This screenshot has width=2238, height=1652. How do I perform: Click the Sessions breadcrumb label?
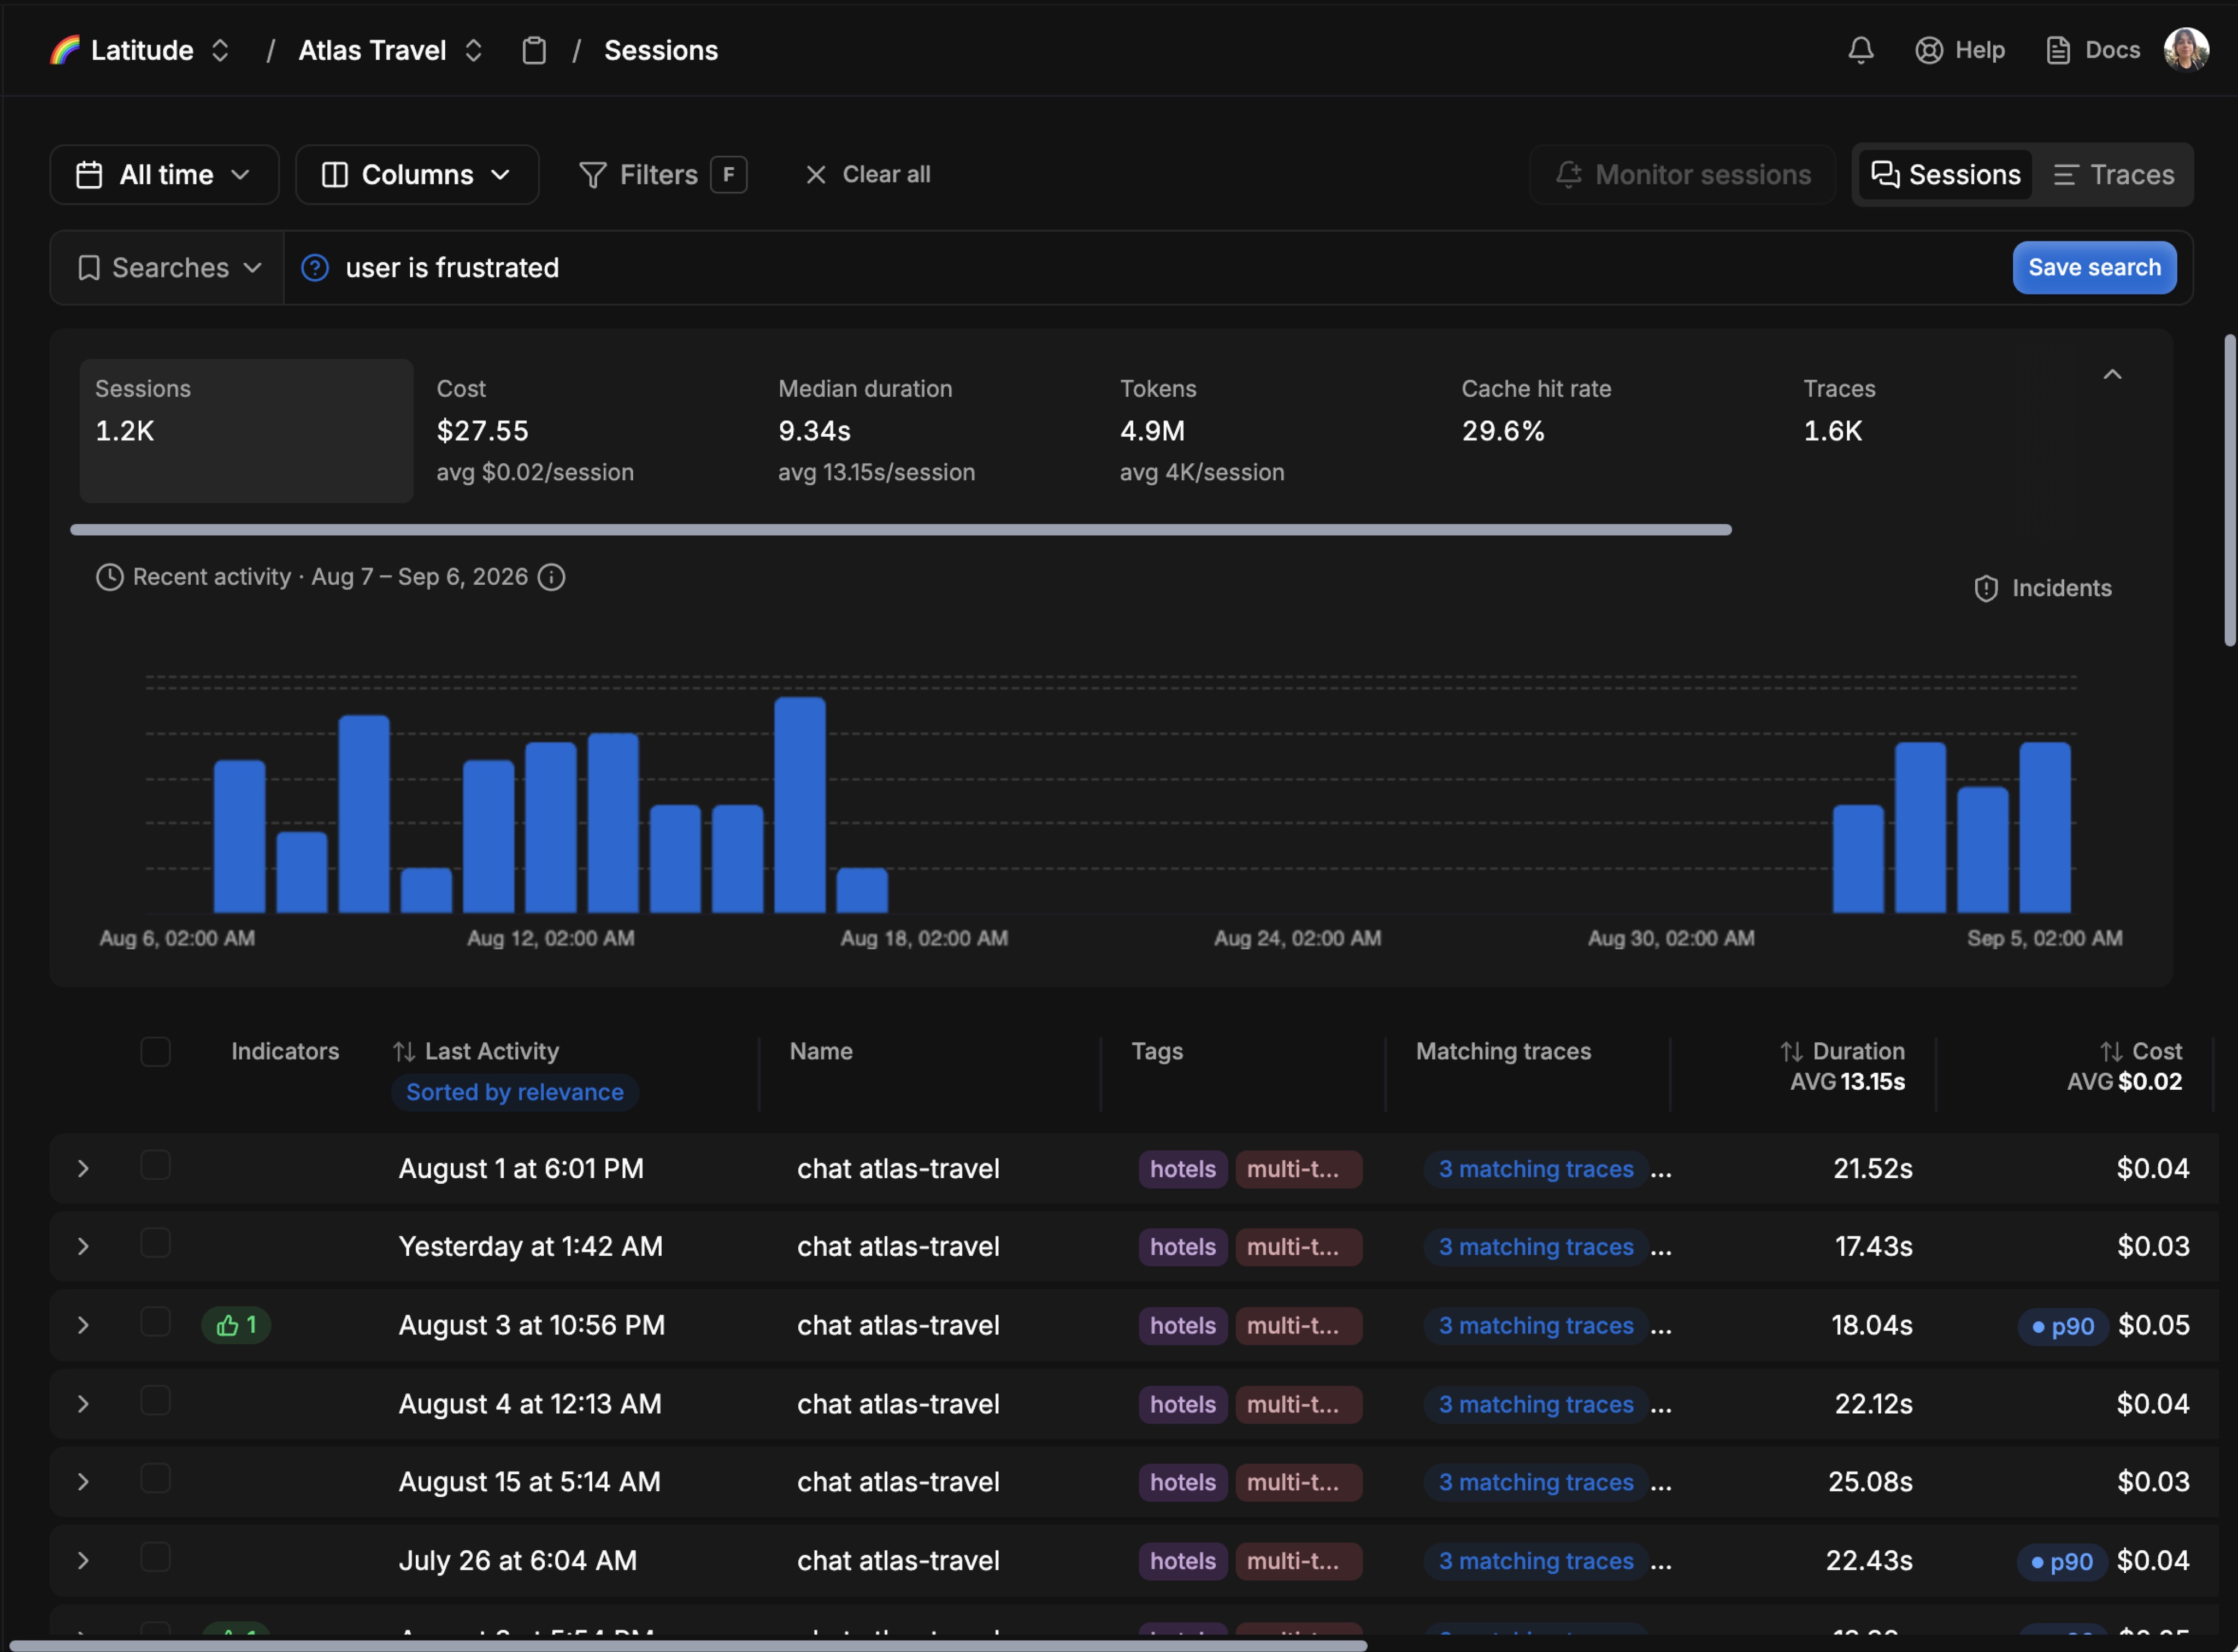pyautogui.click(x=661, y=50)
